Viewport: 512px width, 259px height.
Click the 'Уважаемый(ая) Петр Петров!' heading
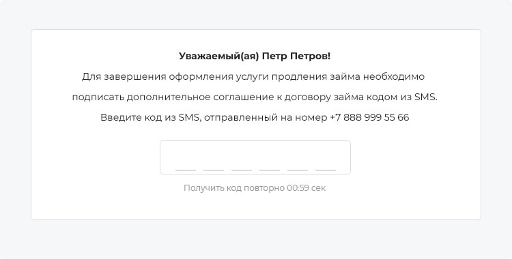click(x=255, y=56)
